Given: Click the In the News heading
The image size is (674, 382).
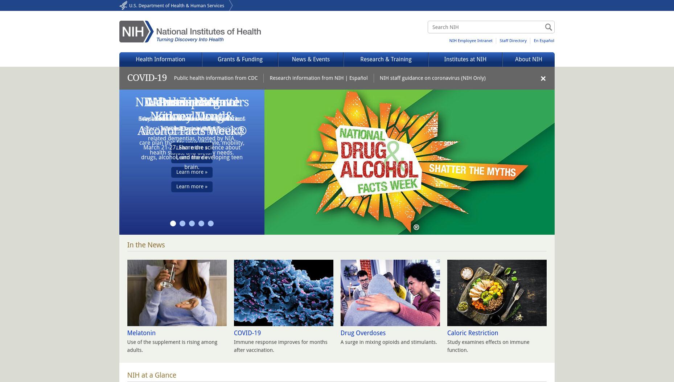Looking at the screenshot, I should [x=146, y=245].
